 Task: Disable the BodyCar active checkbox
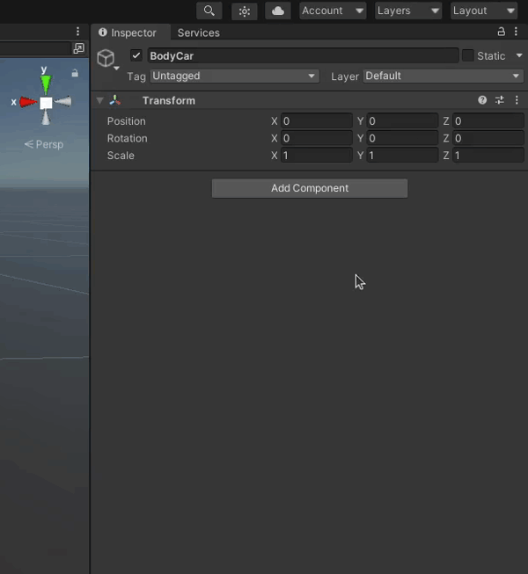click(x=136, y=55)
